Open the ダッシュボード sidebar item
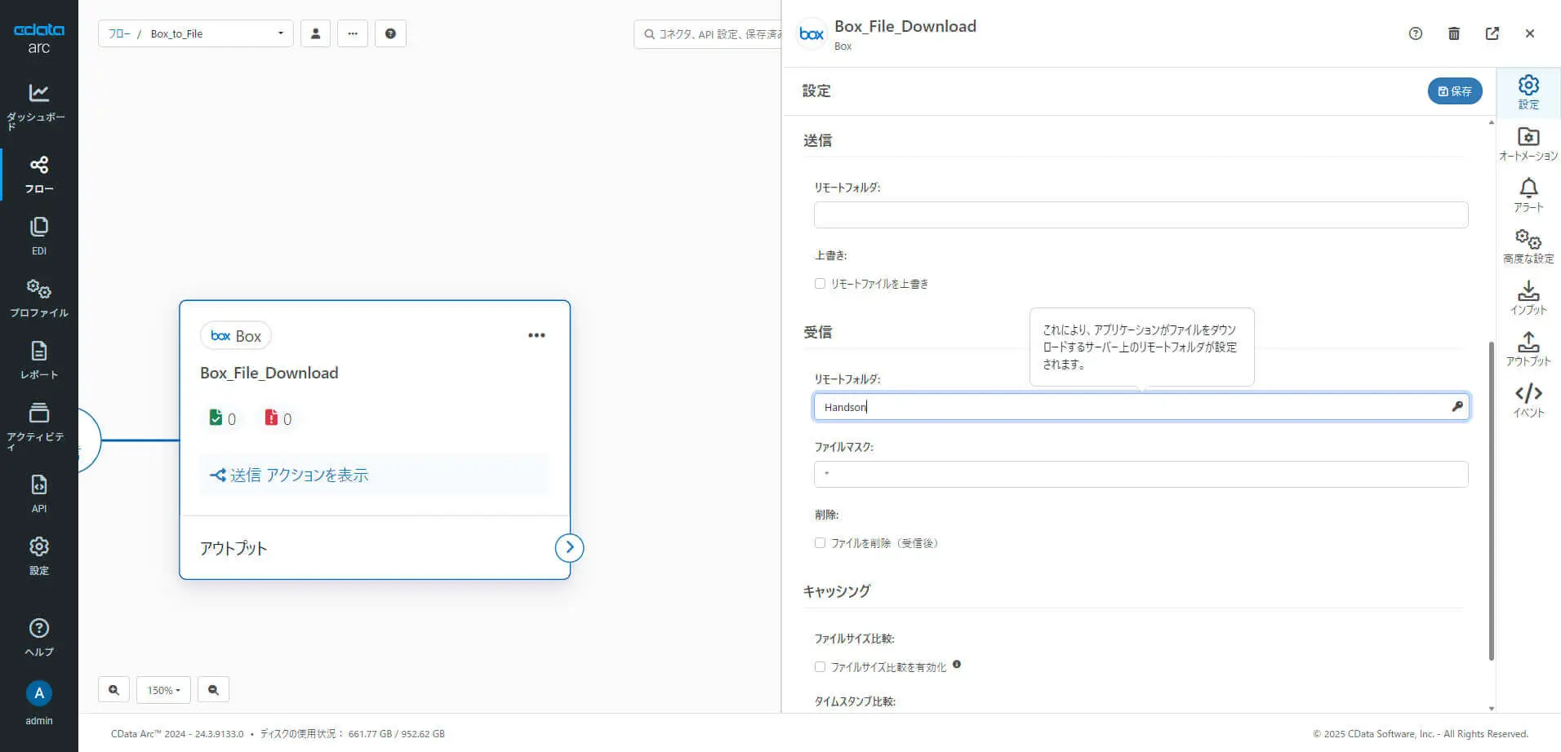The image size is (1561, 752). coord(38,106)
